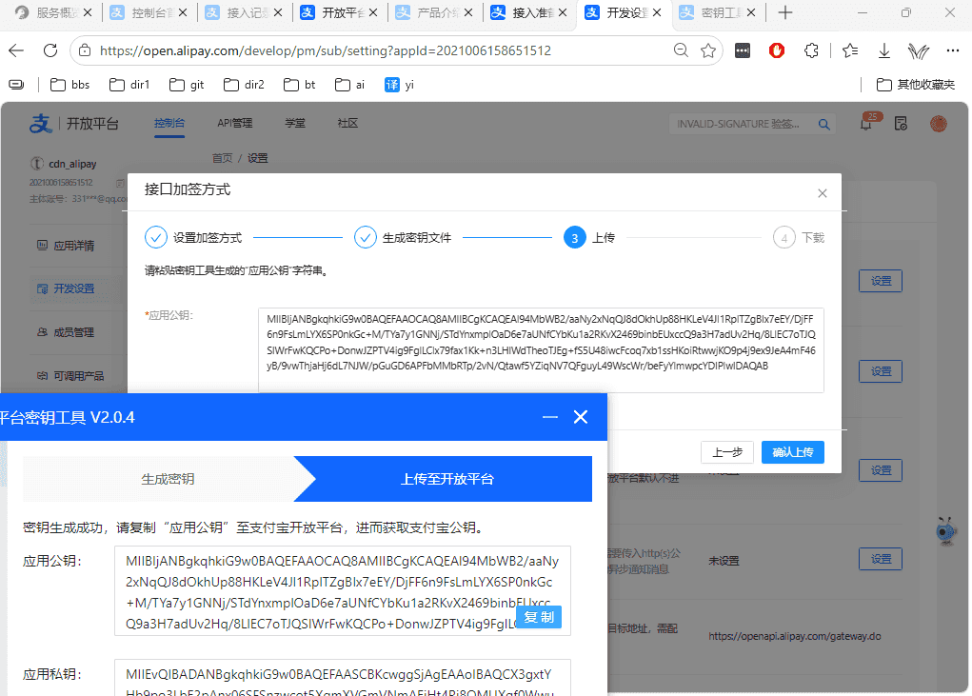Open API管理 in the Alipay top navigation

[x=234, y=124]
